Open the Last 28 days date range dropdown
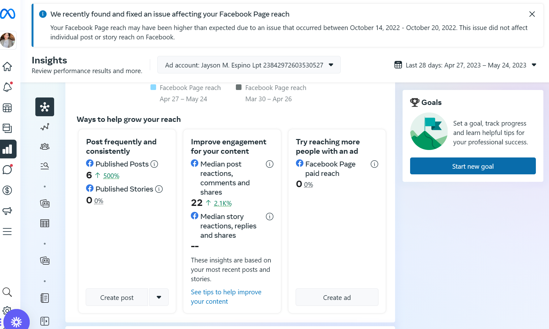The image size is (549, 329). click(x=465, y=65)
